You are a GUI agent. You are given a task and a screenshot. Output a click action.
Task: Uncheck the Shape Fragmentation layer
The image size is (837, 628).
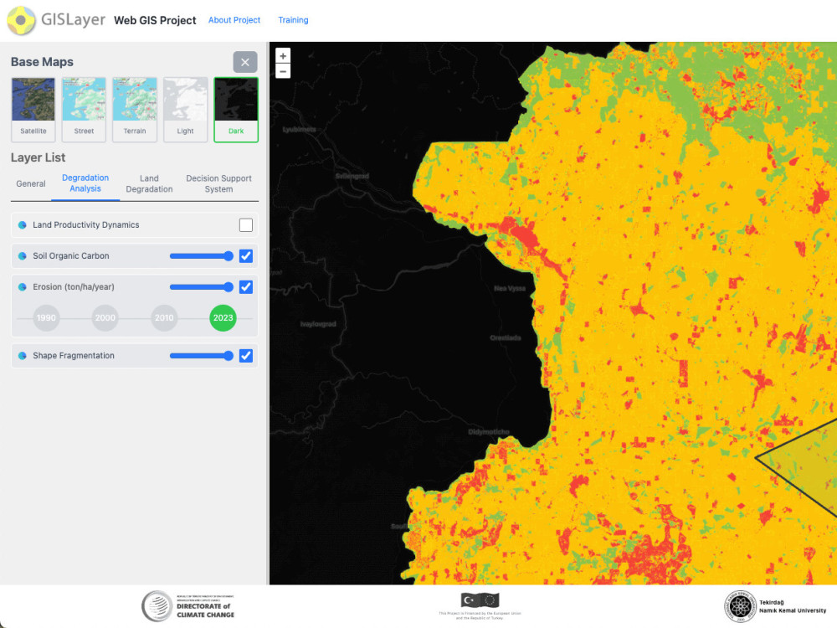pyautogui.click(x=246, y=356)
